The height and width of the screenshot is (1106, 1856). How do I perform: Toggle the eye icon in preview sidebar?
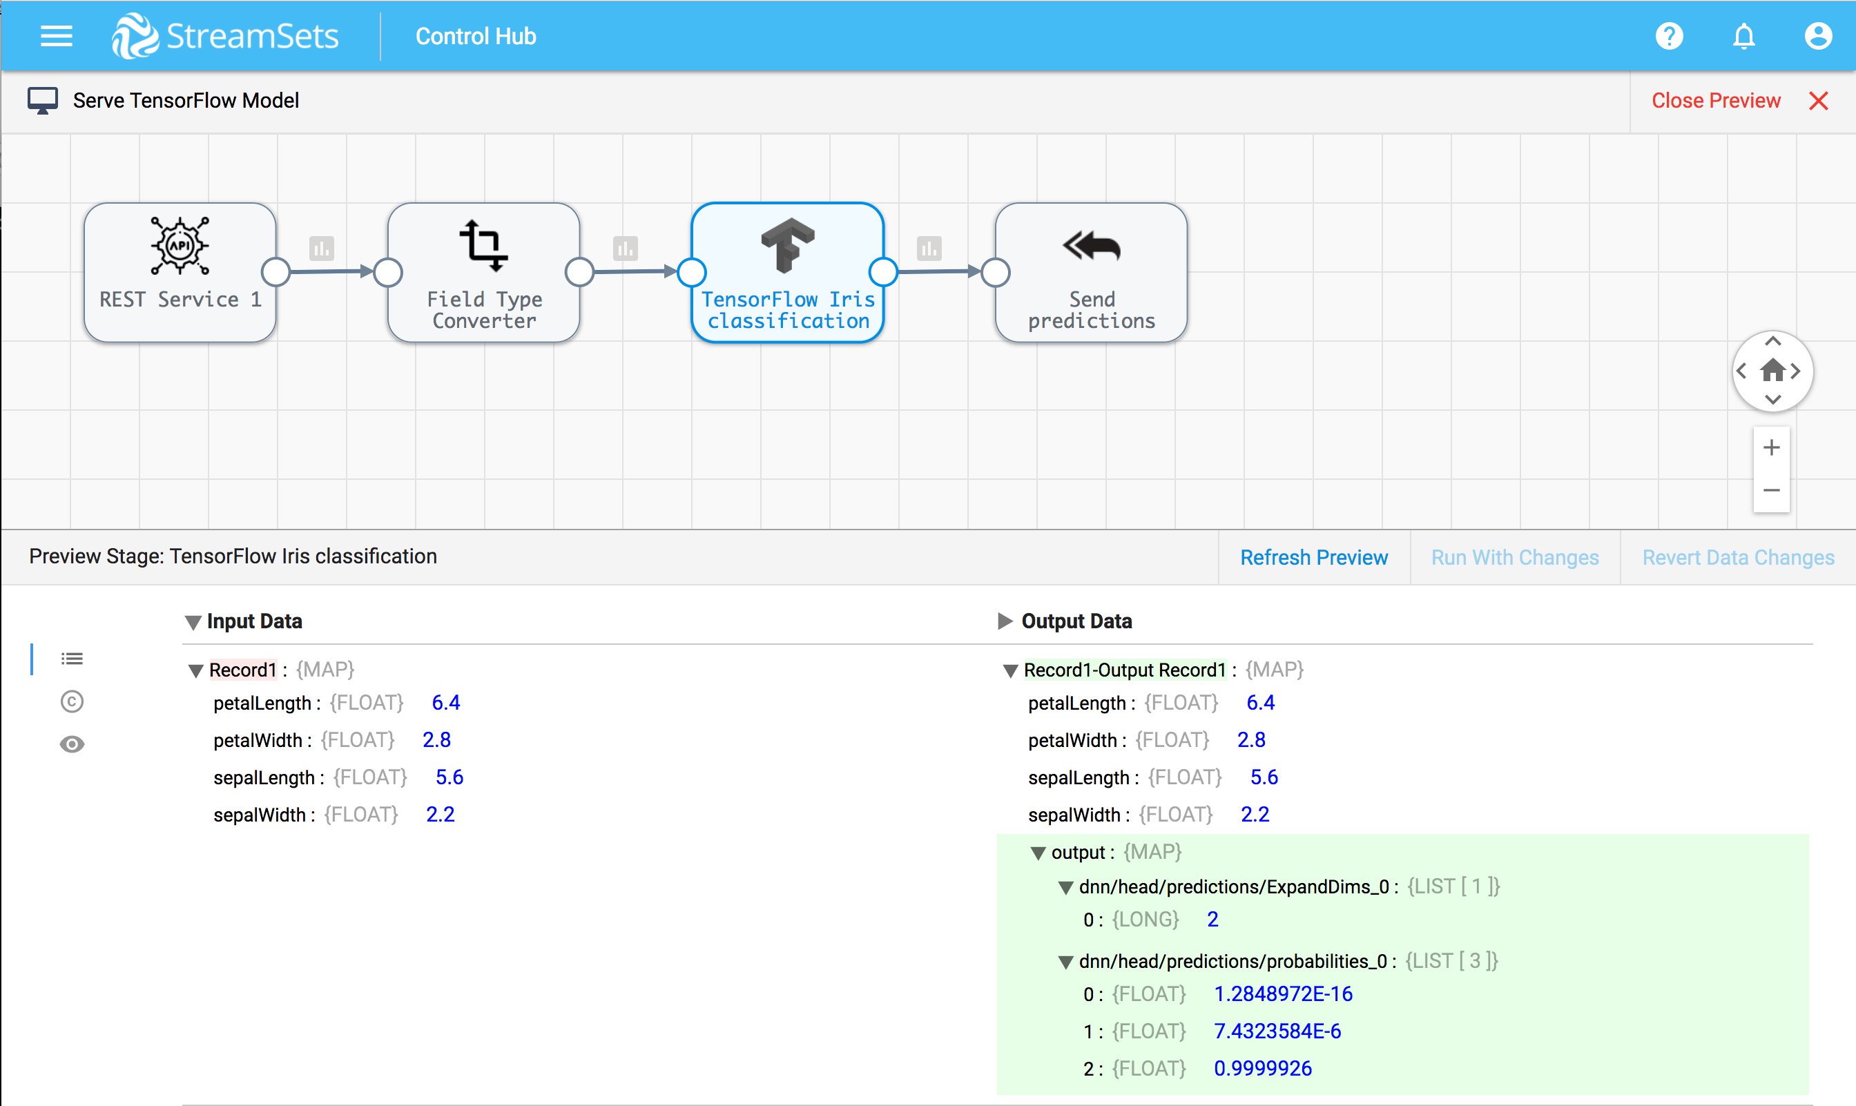coord(72,744)
